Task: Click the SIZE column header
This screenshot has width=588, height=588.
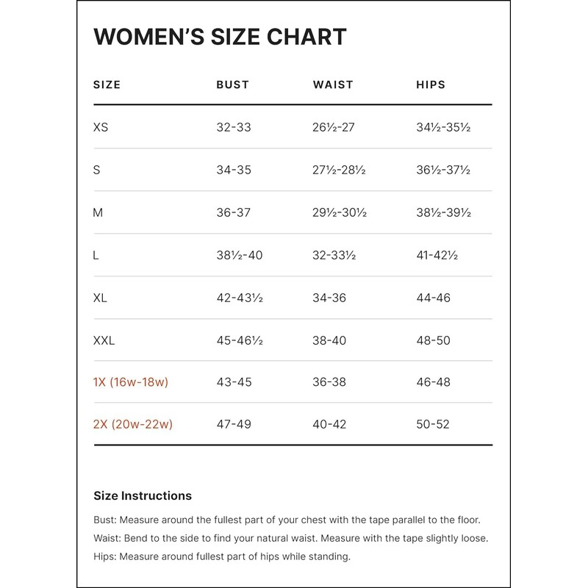Action: pyautogui.click(x=107, y=85)
